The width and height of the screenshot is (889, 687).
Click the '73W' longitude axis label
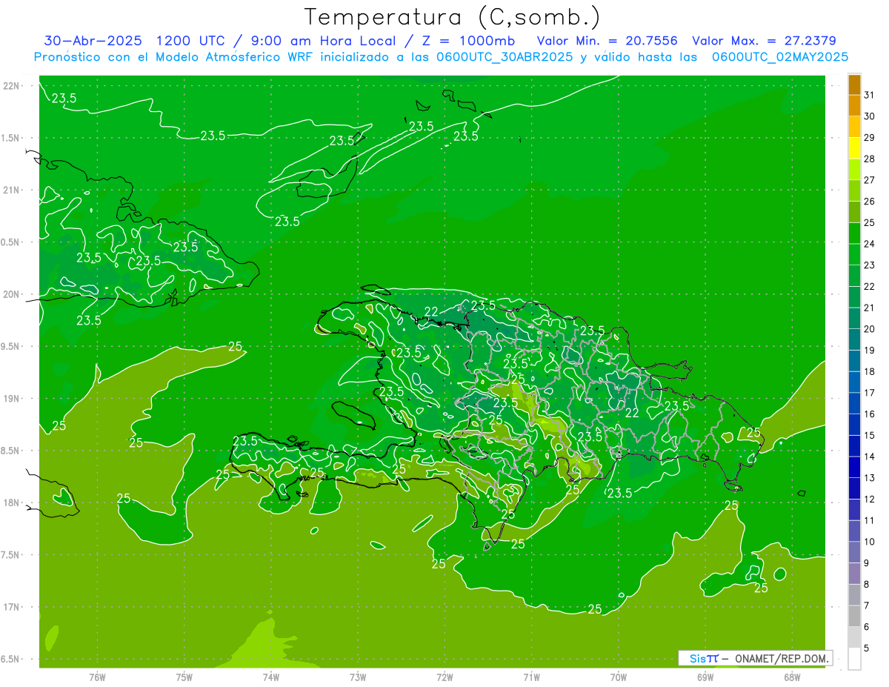tap(358, 677)
